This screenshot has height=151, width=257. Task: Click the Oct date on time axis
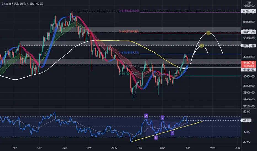(39, 148)
